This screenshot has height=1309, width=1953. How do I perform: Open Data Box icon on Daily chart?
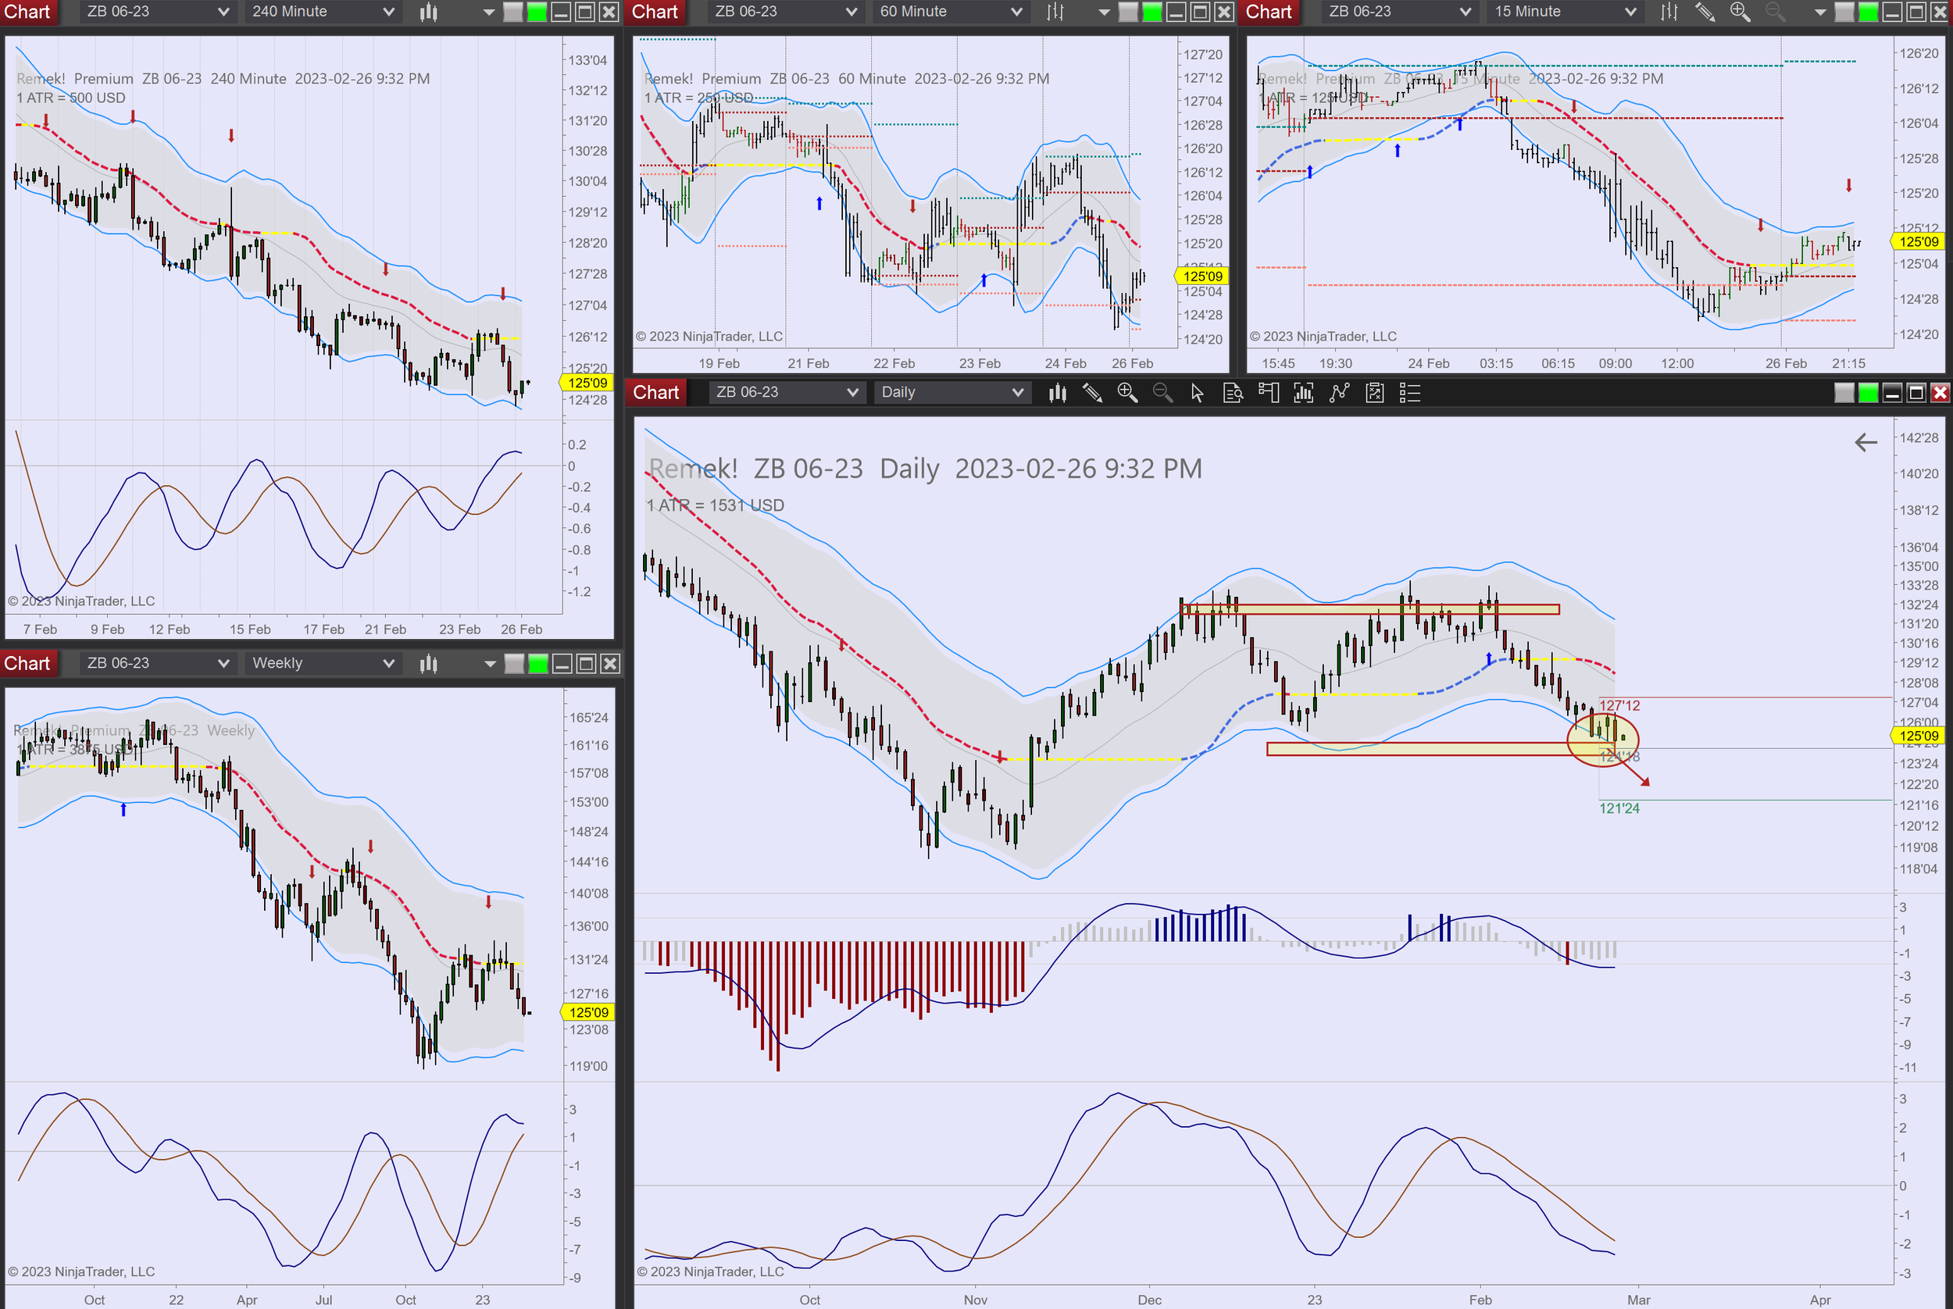[1233, 392]
